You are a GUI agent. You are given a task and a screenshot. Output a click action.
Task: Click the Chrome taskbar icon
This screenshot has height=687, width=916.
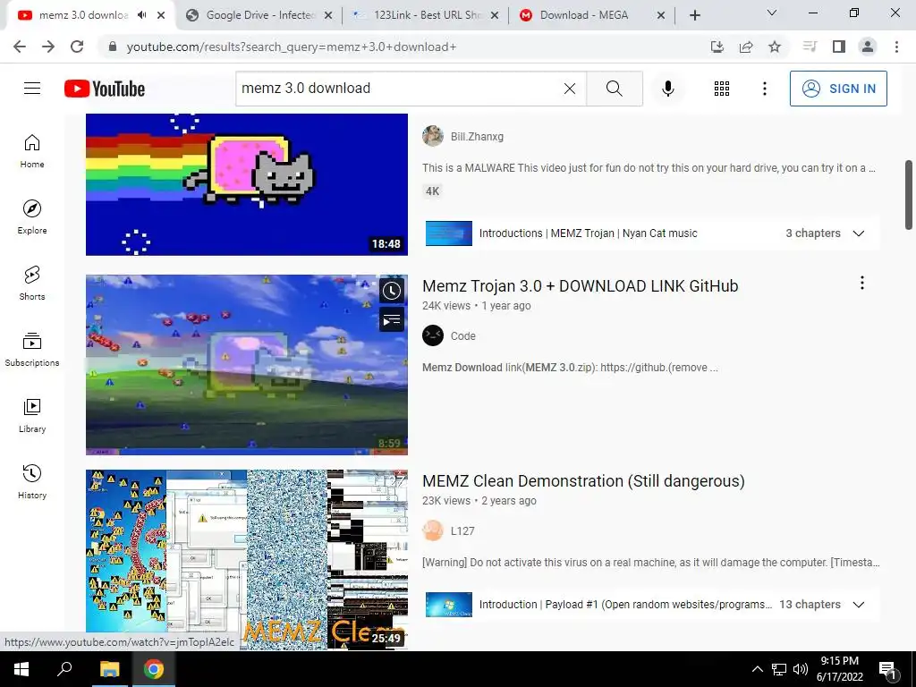click(x=154, y=669)
